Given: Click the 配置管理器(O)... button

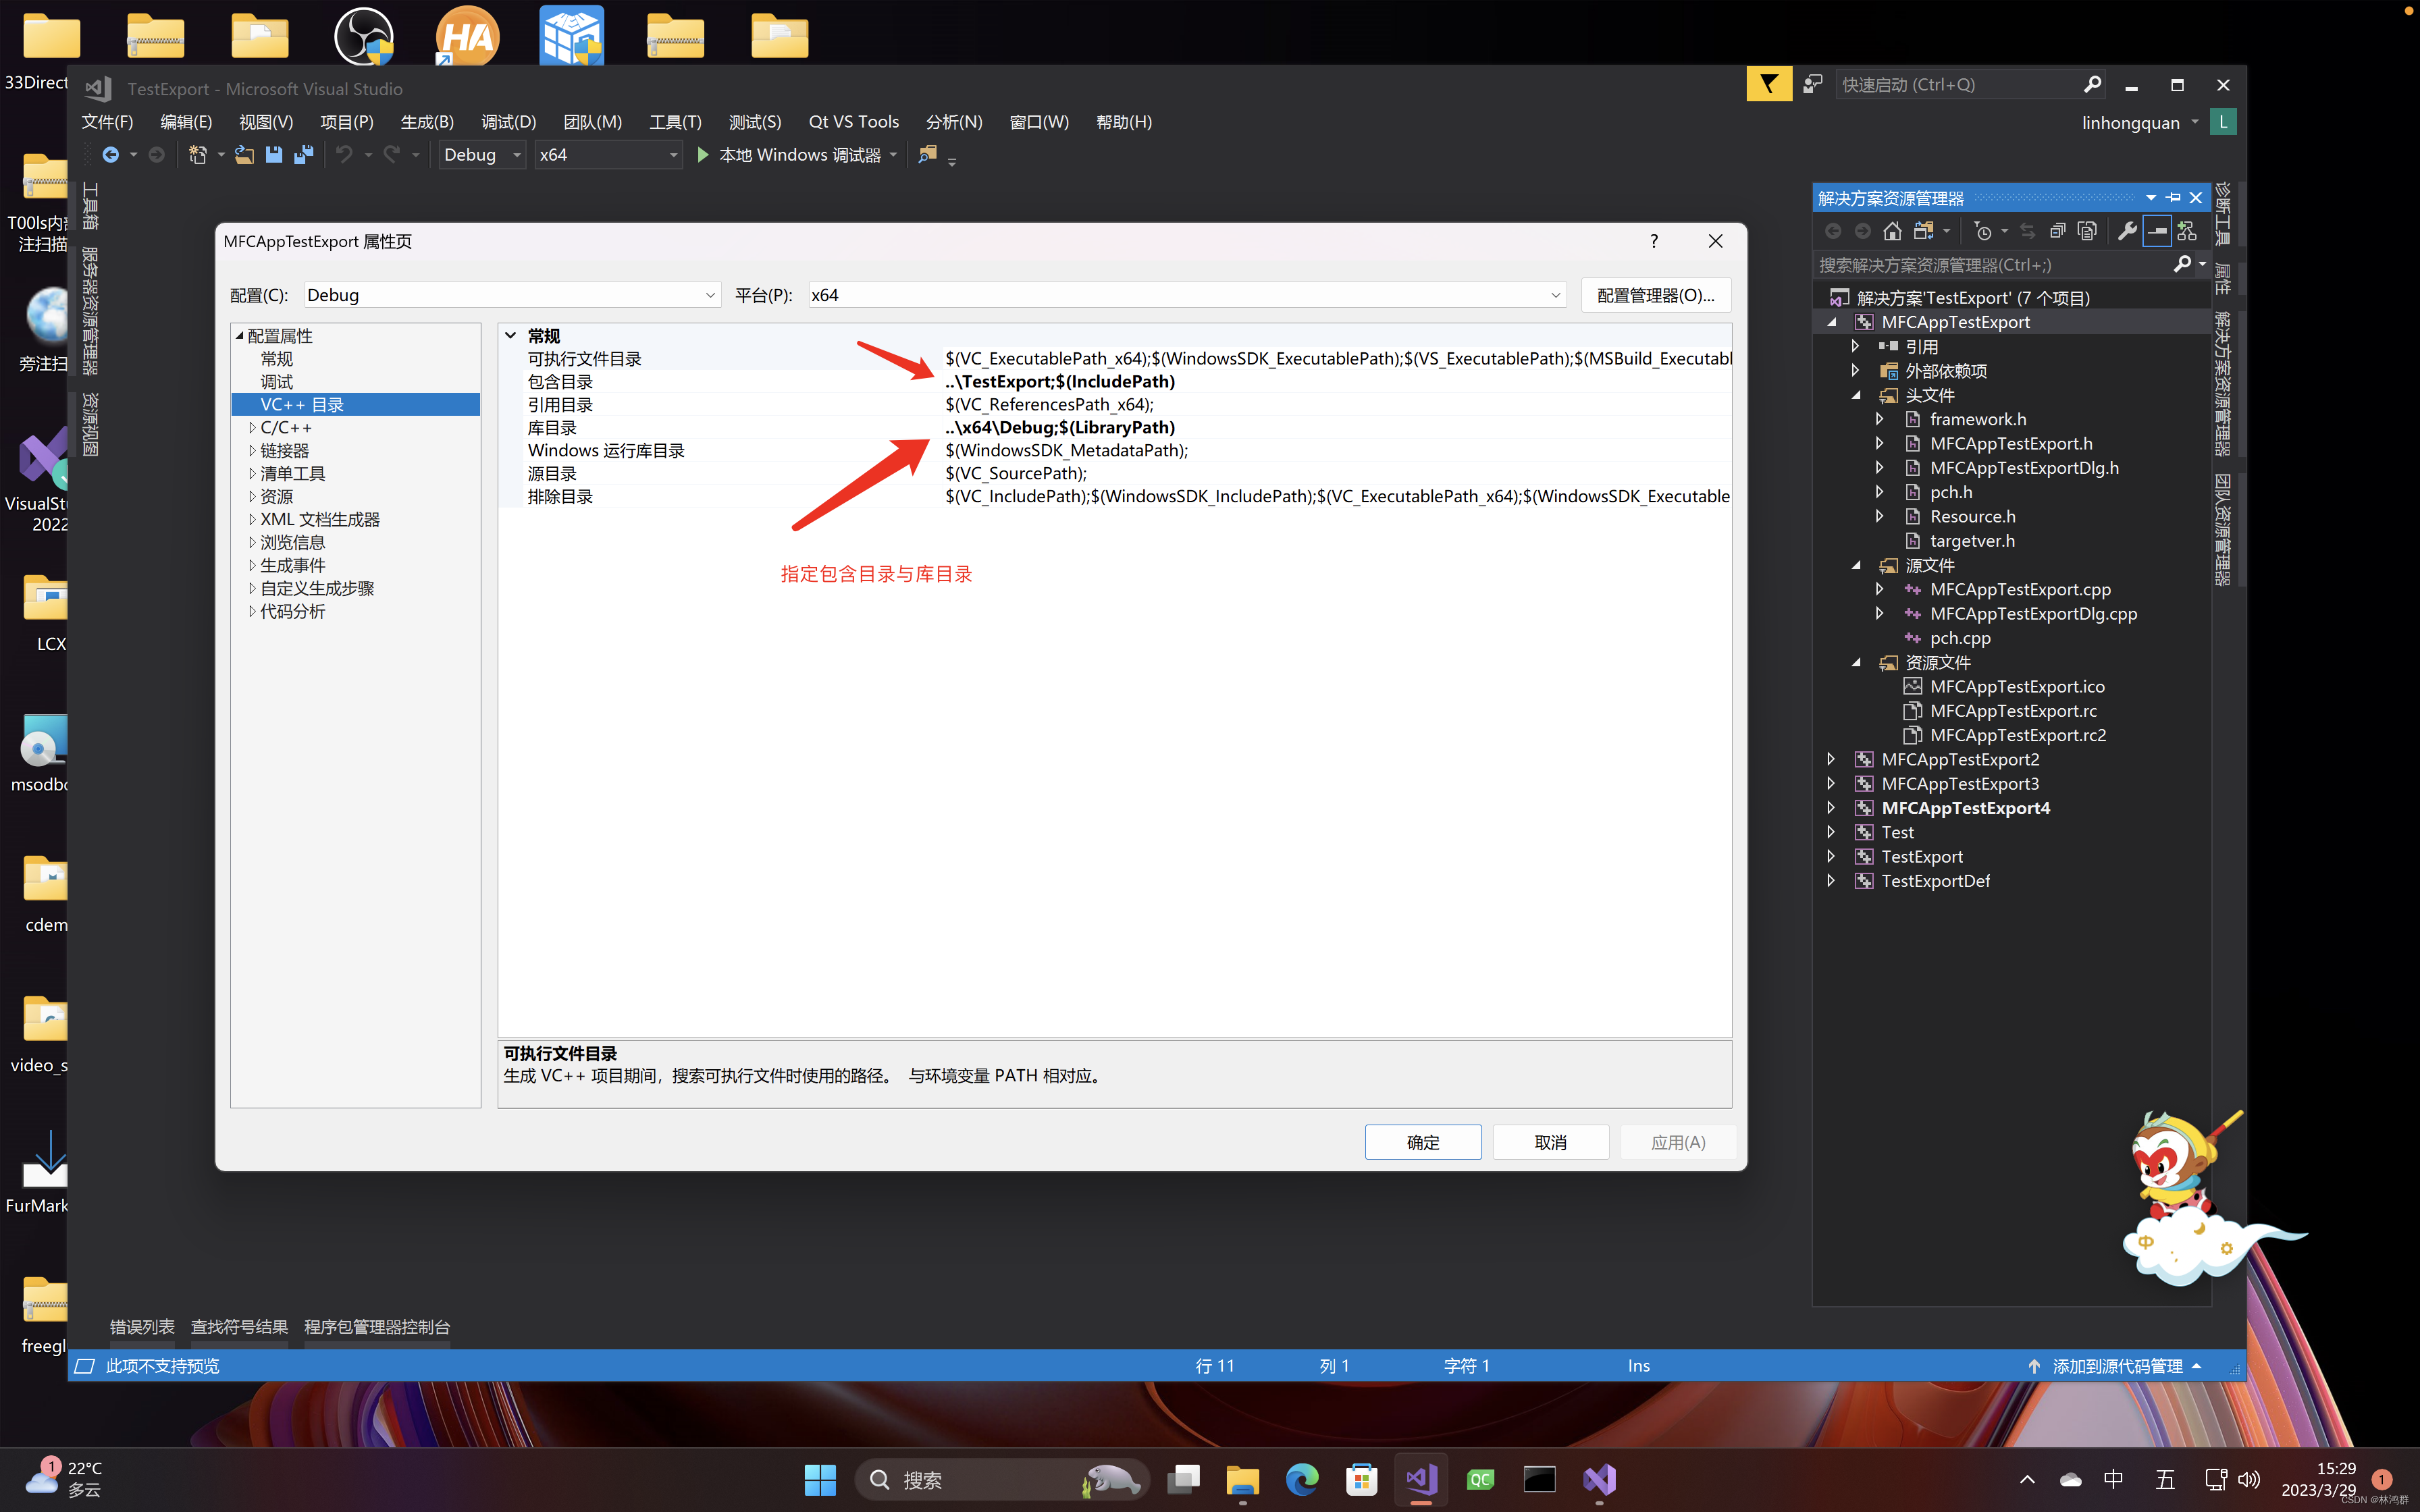Looking at the screenshot, I should (1656, 295).
